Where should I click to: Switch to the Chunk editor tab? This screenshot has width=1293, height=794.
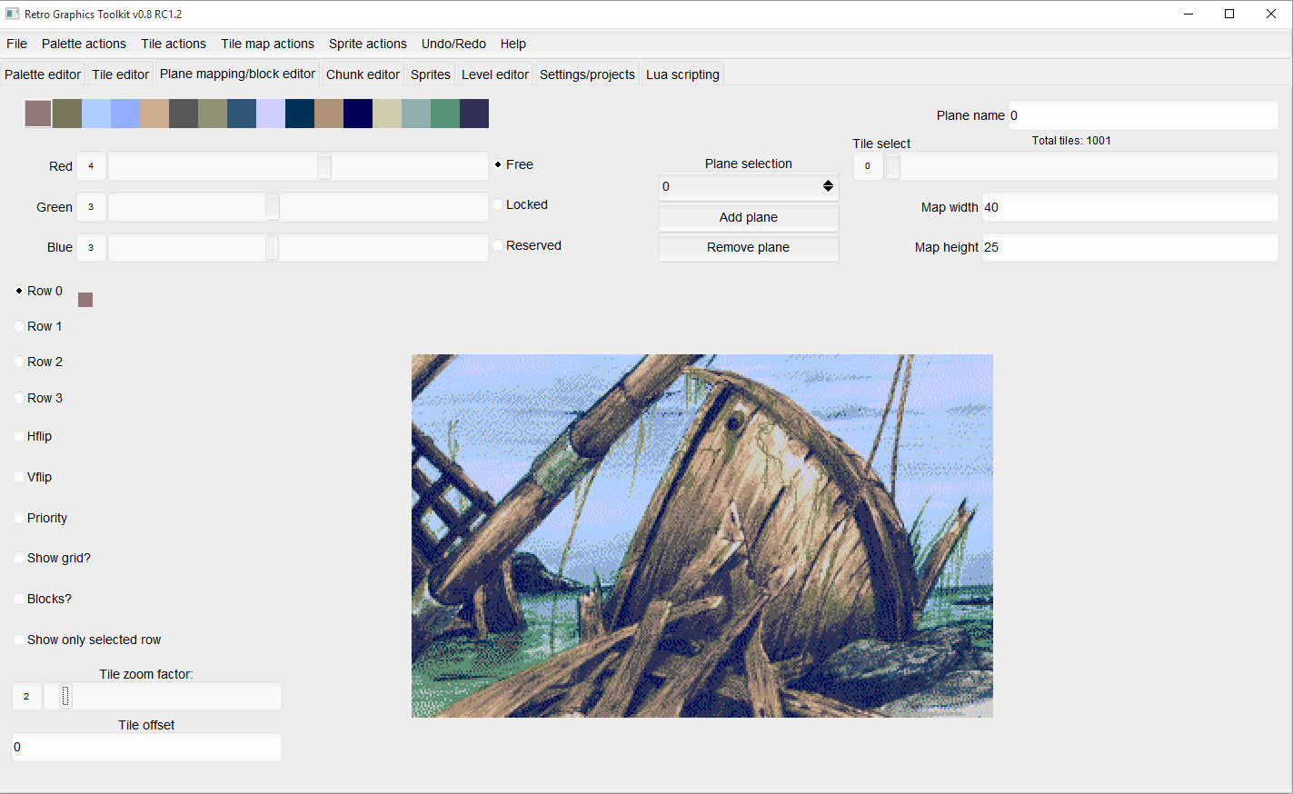[x=363, y=74]
